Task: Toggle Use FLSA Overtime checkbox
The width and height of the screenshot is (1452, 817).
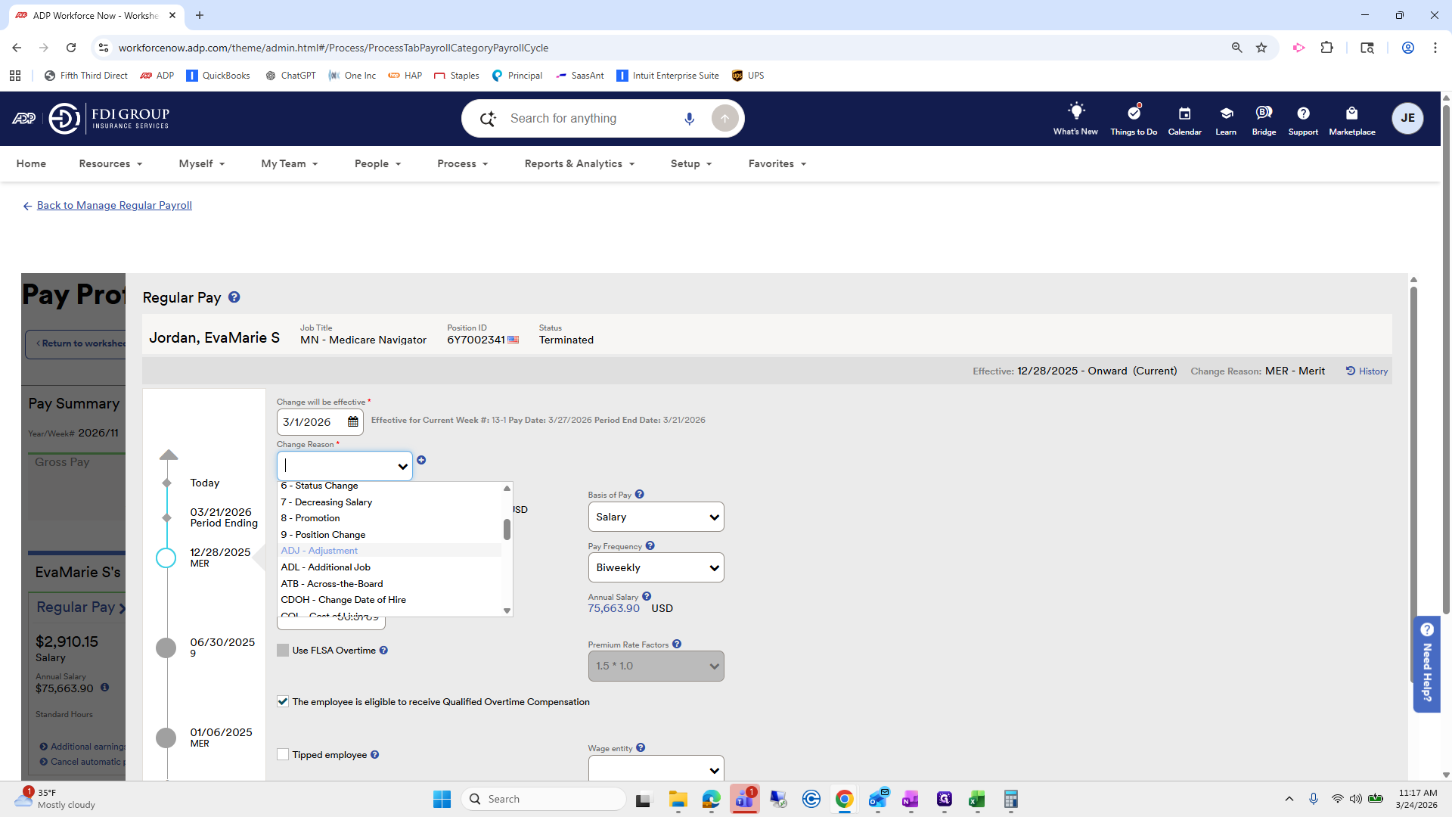Action: 283,651
